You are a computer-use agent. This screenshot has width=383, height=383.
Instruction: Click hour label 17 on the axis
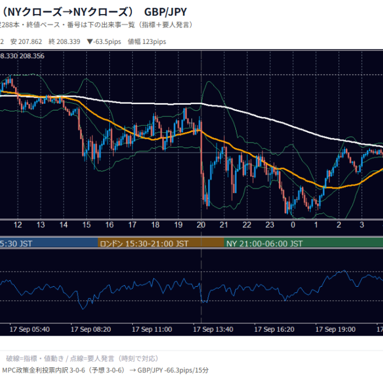[132, 225]
